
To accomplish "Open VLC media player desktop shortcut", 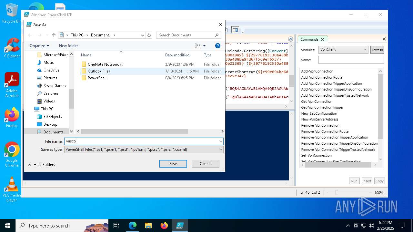I will [12, 189].
